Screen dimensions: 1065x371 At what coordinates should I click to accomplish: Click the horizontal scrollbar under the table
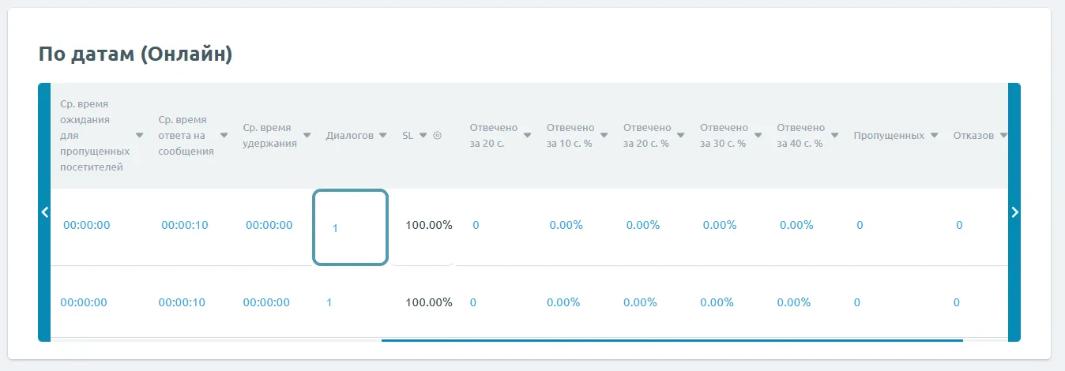click(x=672, y=340)
